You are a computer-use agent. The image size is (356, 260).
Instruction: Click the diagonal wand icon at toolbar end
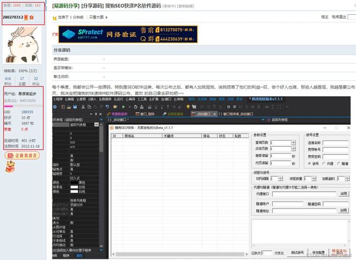click(x=287, y=107)
